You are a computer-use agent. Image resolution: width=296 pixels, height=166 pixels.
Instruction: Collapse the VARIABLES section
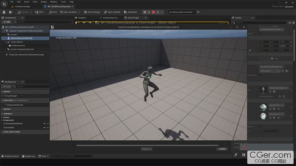tap(2, 114)
